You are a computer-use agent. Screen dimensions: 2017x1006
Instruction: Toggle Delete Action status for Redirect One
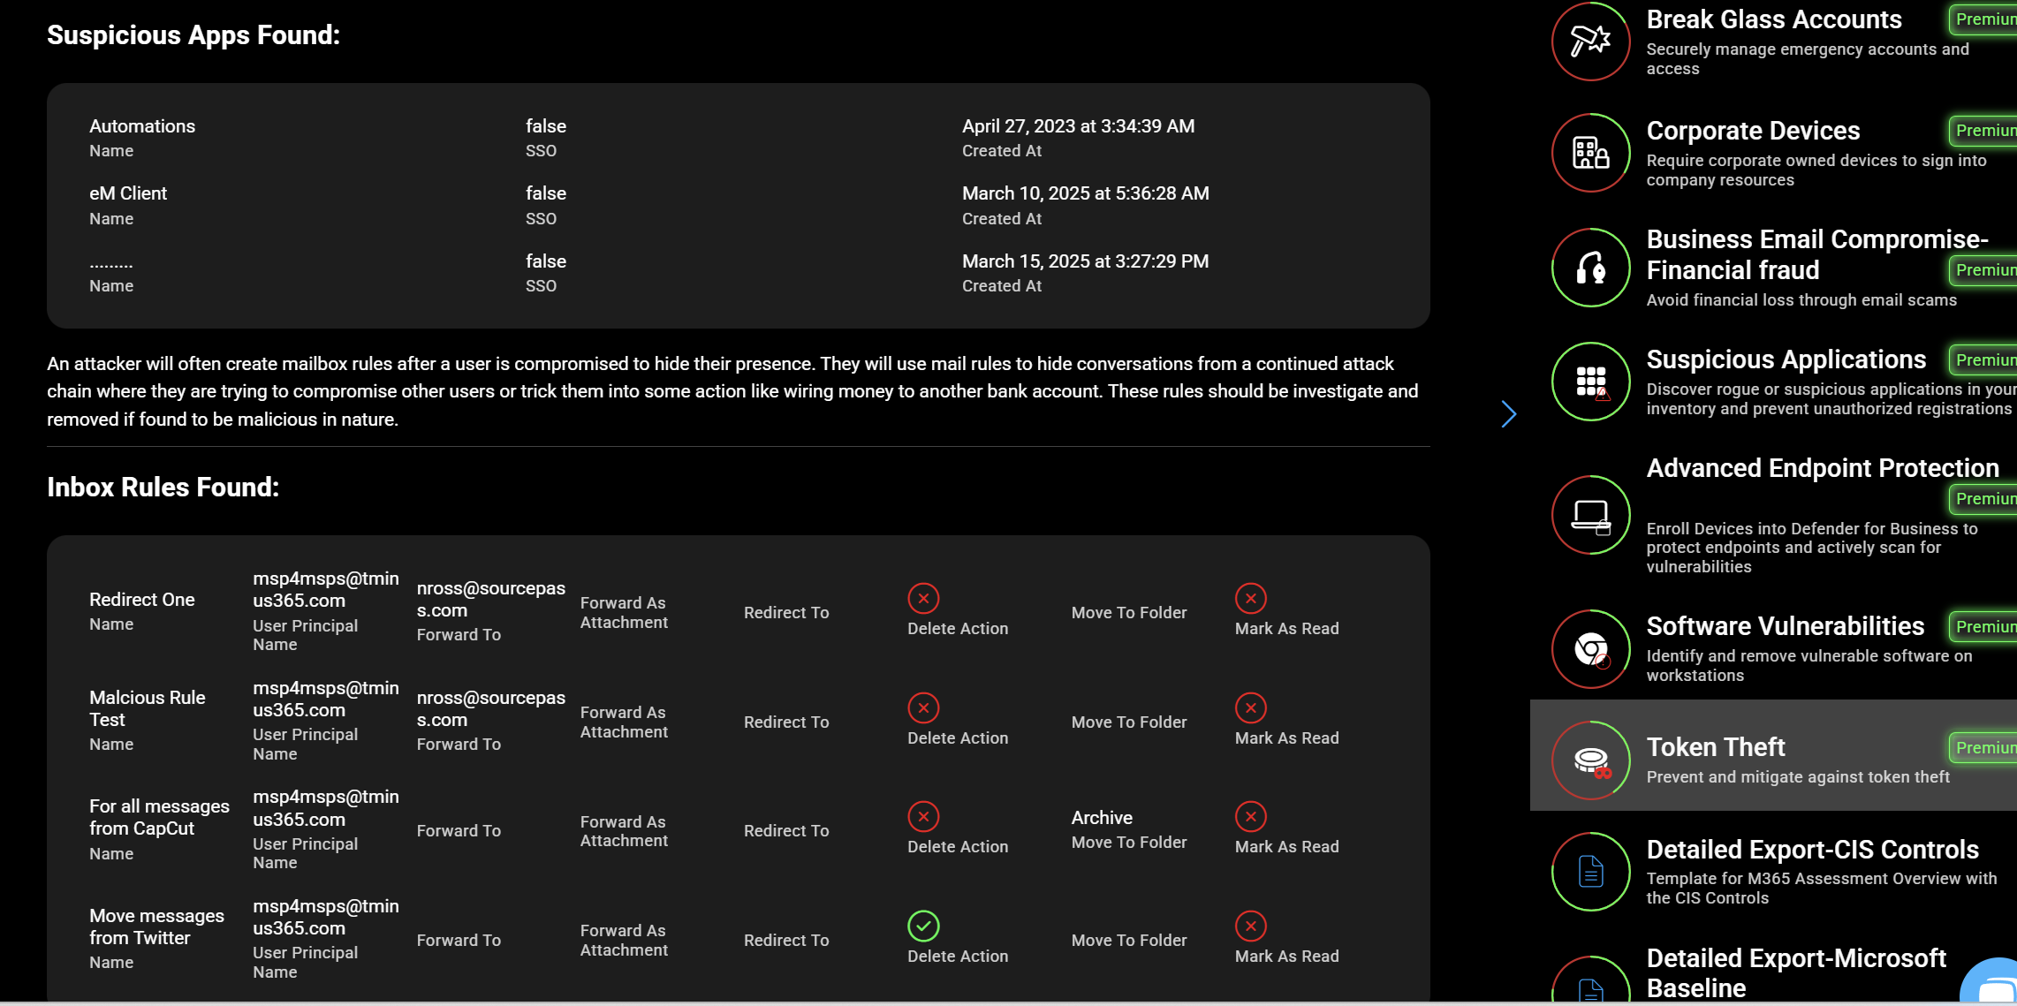[x=923, y=599]
